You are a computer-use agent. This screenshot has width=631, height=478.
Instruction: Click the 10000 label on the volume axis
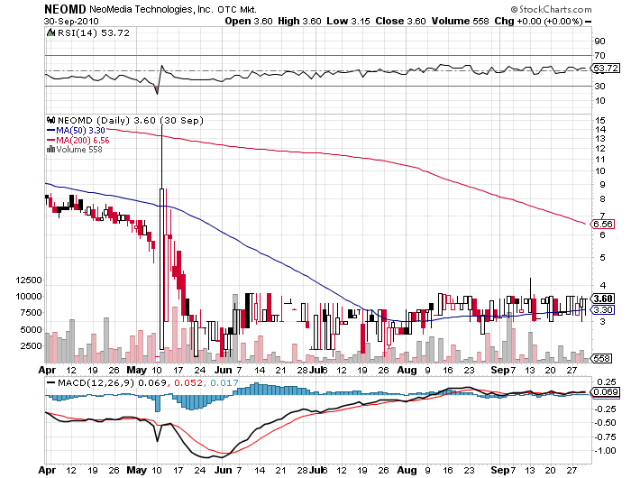[x=29, y=296]
